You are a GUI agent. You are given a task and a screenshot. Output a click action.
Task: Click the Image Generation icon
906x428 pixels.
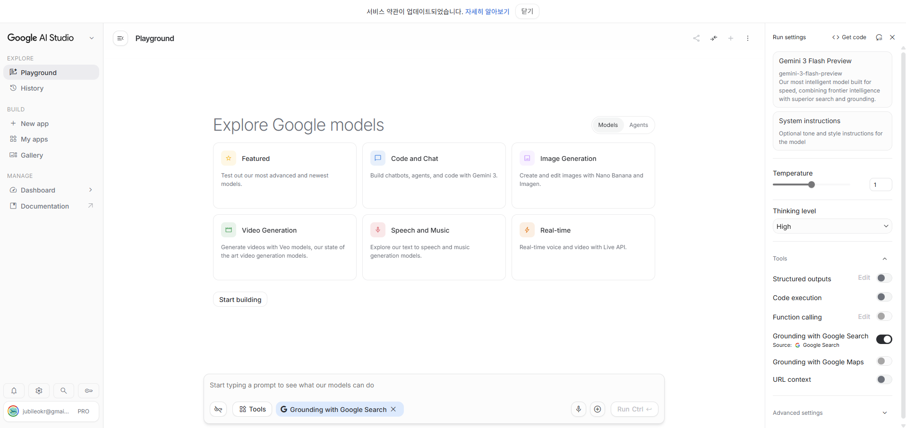tap(527, 158)
